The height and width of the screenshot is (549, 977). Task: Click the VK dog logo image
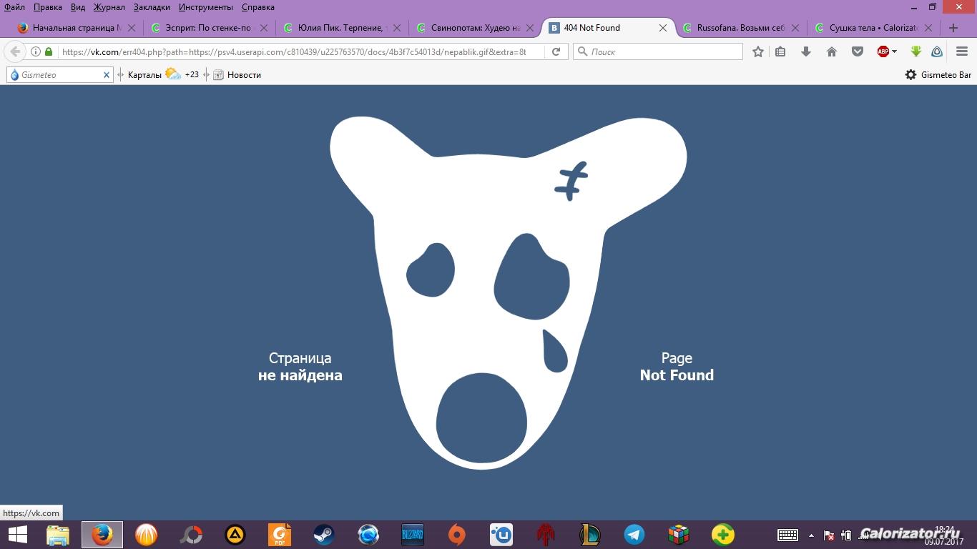[x=508, y=286]
